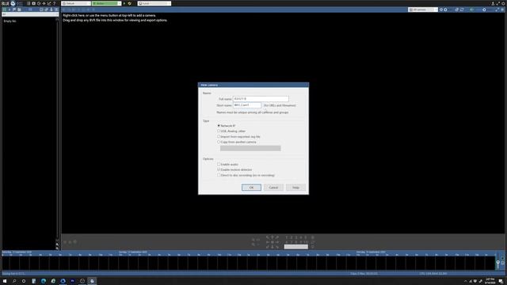The image size is (507, 285).
Task: Click the PTZ right arrow
Action: (x=277, y=242)
